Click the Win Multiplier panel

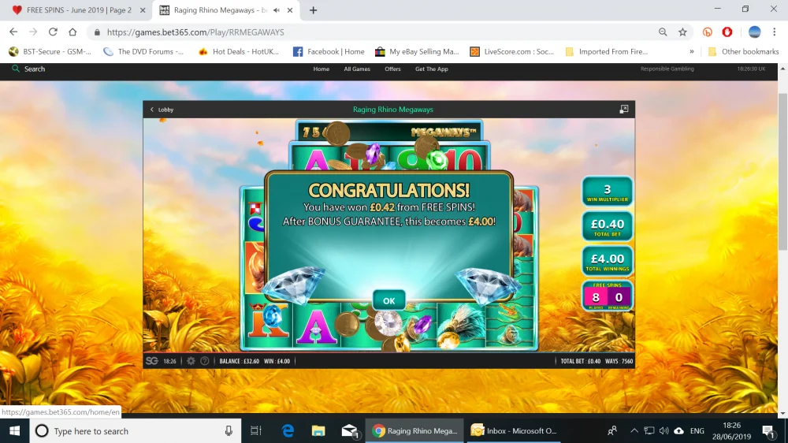tap(607, 191)
